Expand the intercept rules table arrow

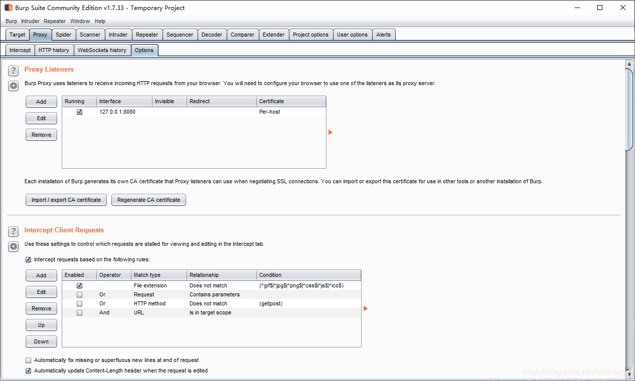pyautogui.click(x=366, y=308)
